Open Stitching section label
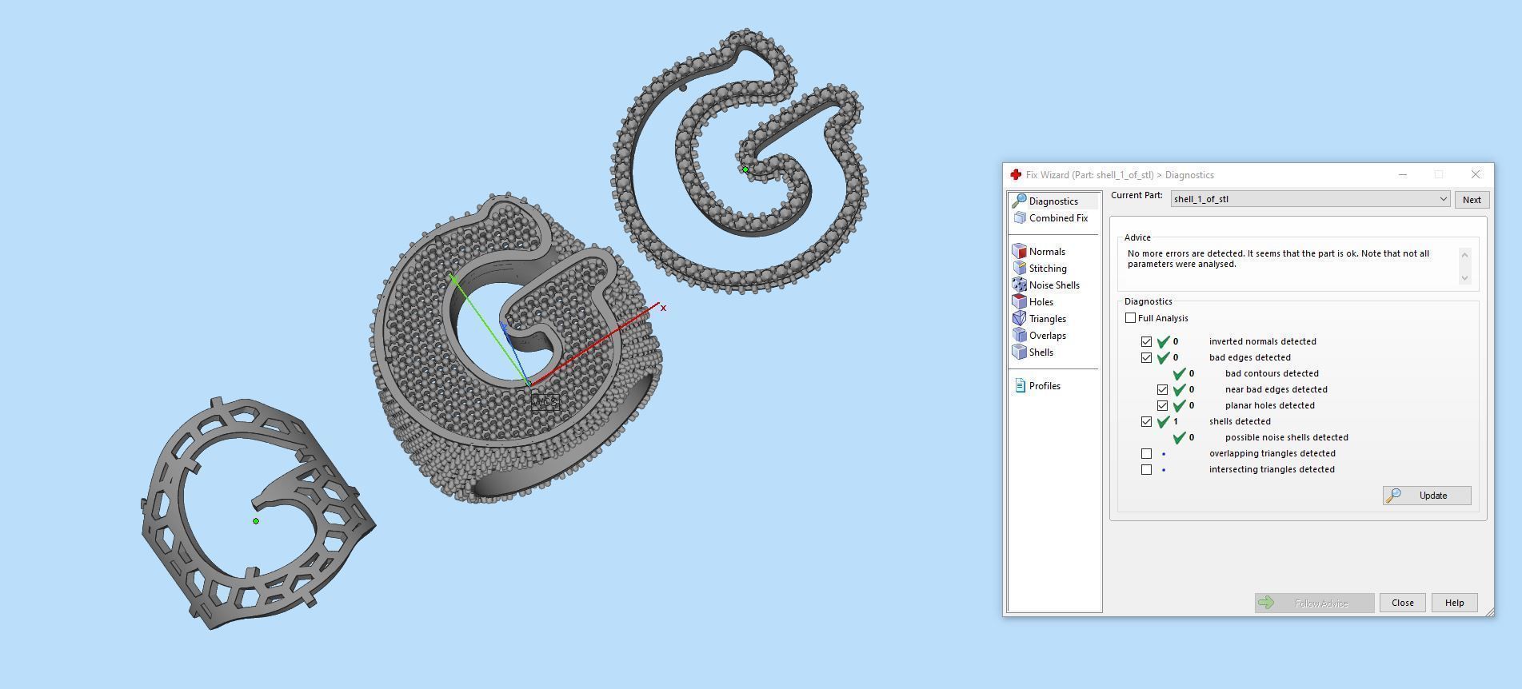The height and width of the screenshot is (689, 1522). coord(1048,269)
